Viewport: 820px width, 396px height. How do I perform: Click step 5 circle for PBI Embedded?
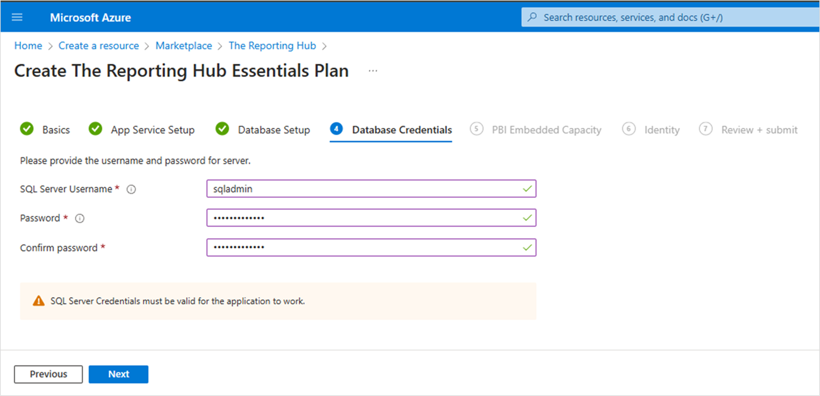[476, 129]
